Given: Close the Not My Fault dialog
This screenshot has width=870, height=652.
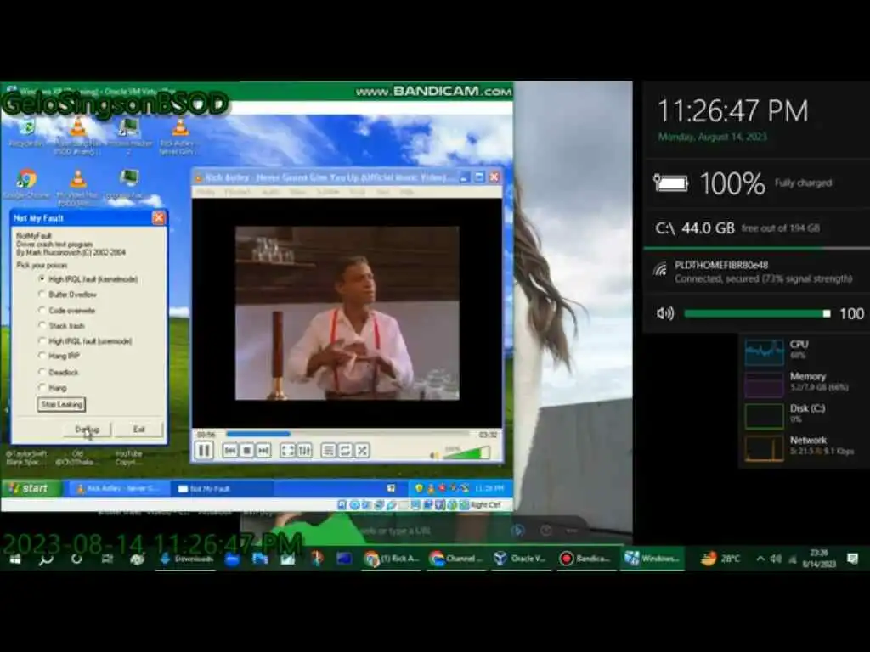Looking at the screenshot, I should coord(158,218).
